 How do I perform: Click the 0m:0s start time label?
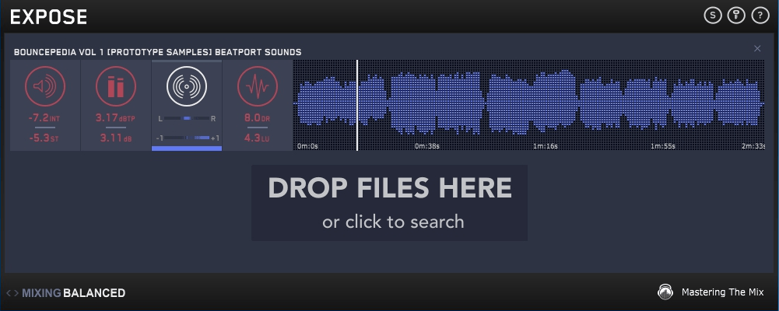coord(307,146)
